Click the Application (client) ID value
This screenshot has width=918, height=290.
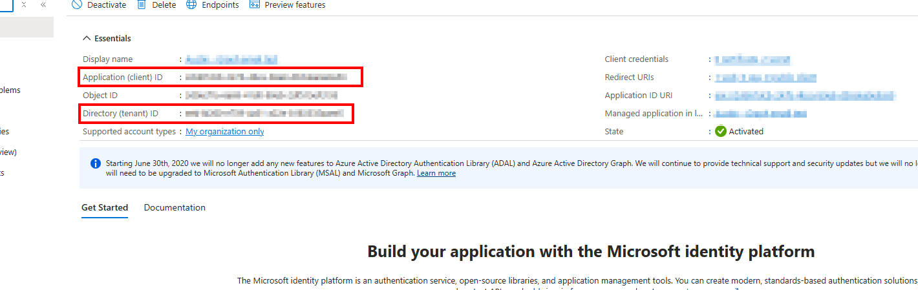[266, 78]
